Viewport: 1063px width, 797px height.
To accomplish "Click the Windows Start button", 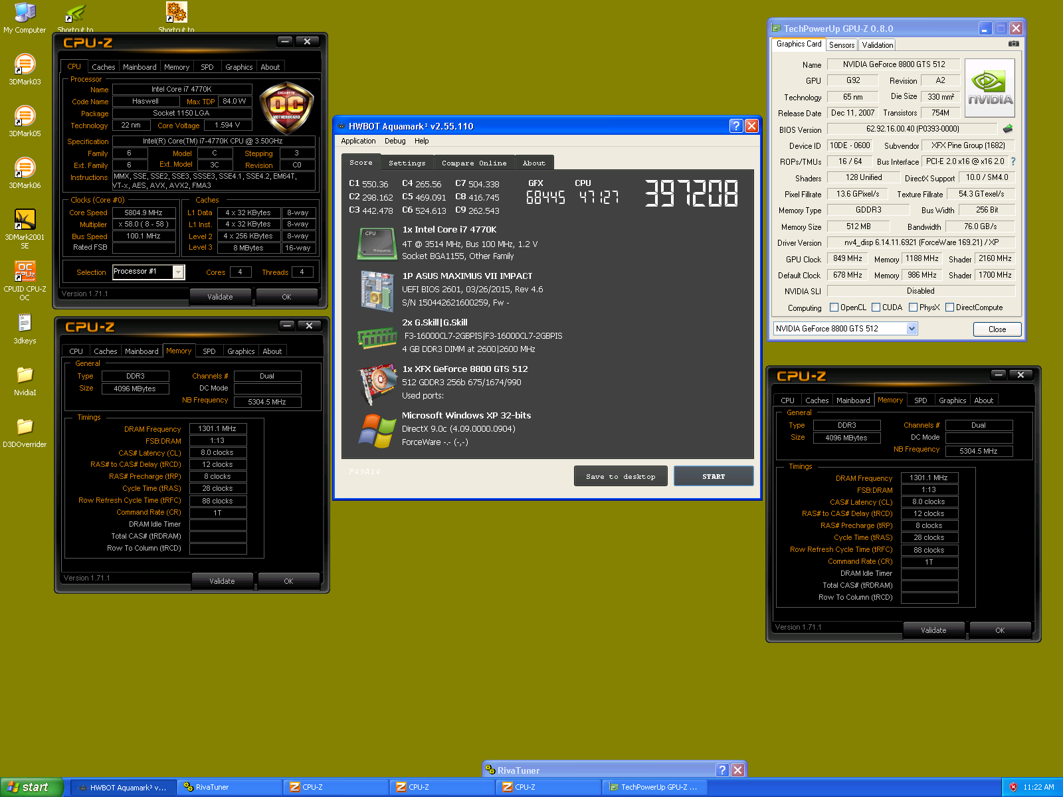I will coord(31,787).
